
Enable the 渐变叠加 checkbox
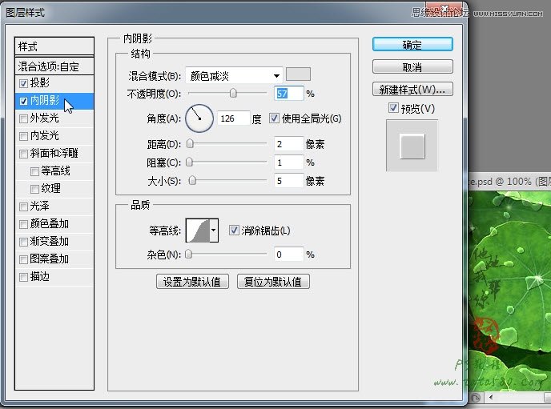coord(23,242)
